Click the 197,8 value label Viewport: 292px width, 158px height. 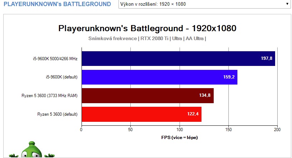pyautogui.click(x=266, y=58)
